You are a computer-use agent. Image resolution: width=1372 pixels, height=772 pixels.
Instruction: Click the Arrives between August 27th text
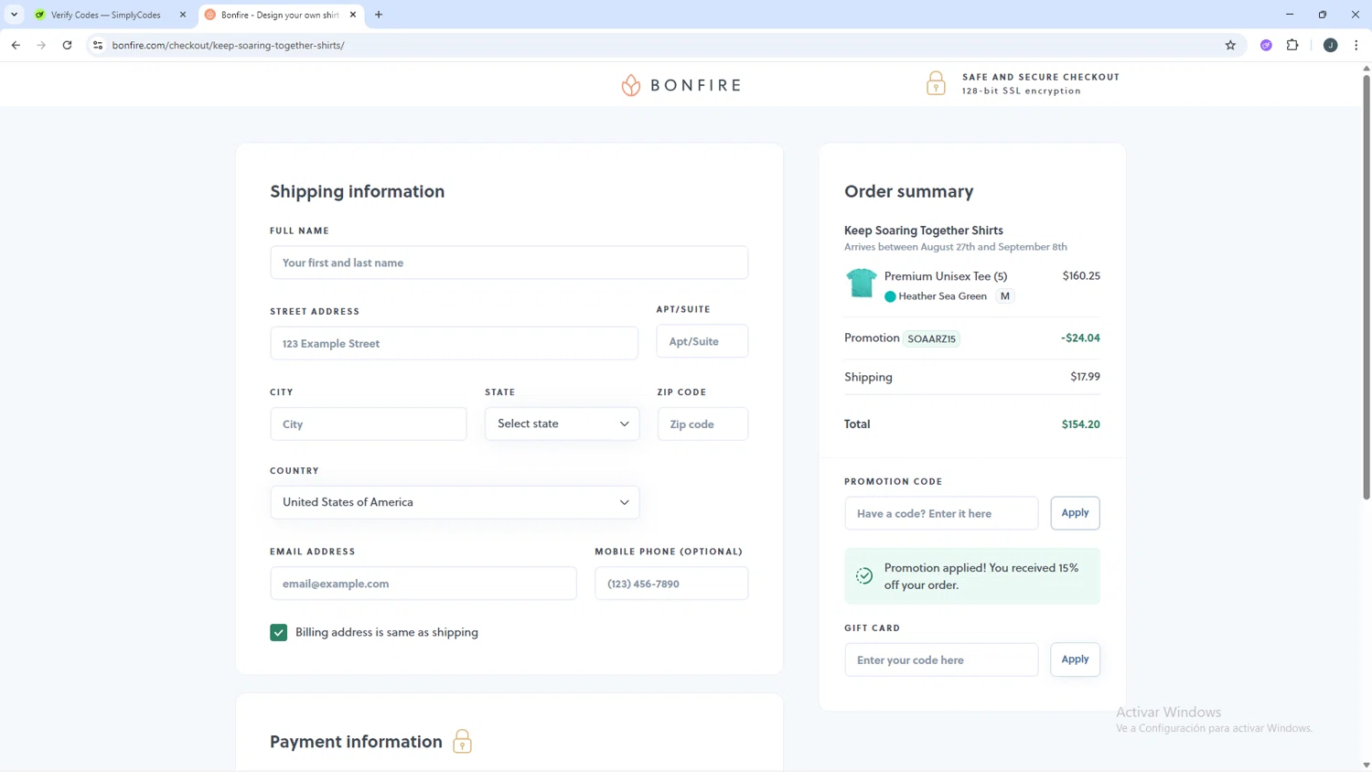click(x=956, y=247)
